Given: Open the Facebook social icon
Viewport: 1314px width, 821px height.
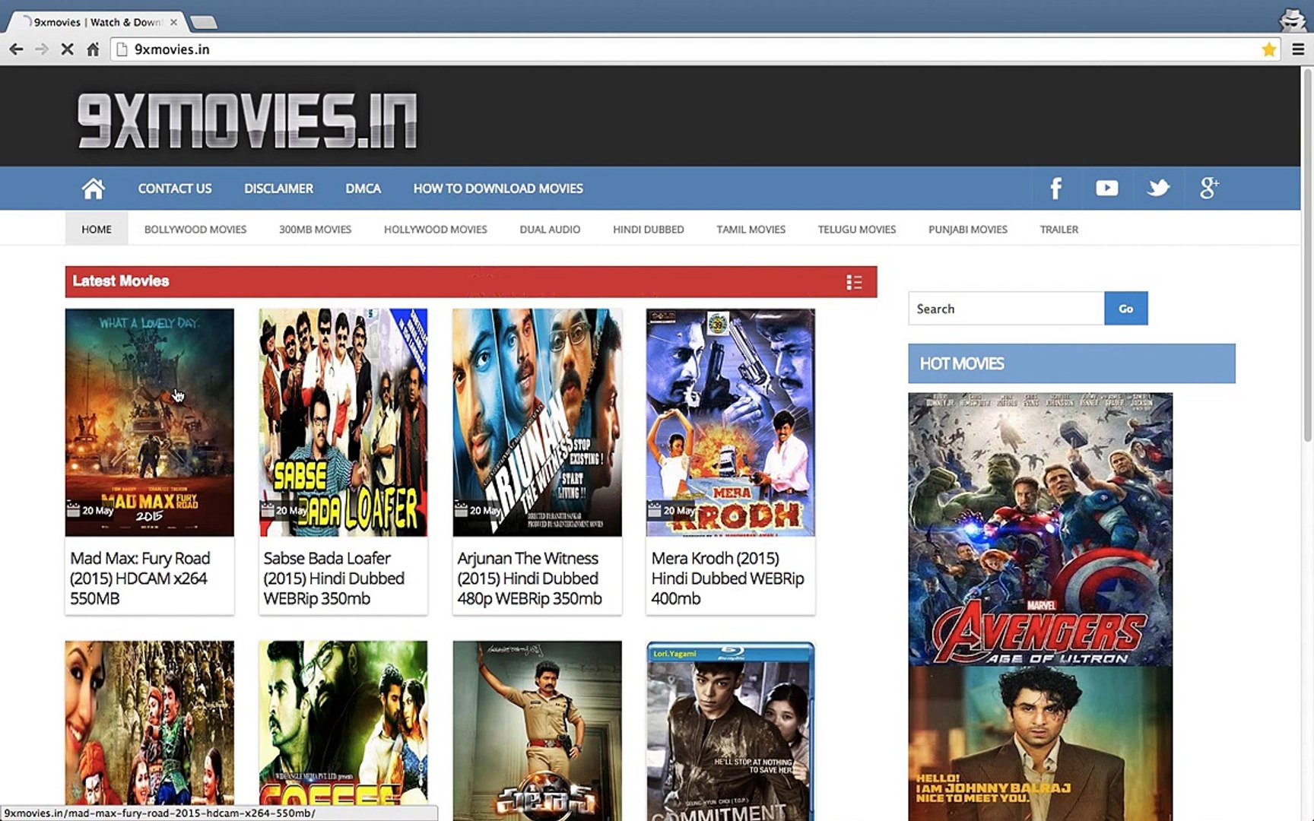Looking at the screenshot, I should pos(1055,189).
